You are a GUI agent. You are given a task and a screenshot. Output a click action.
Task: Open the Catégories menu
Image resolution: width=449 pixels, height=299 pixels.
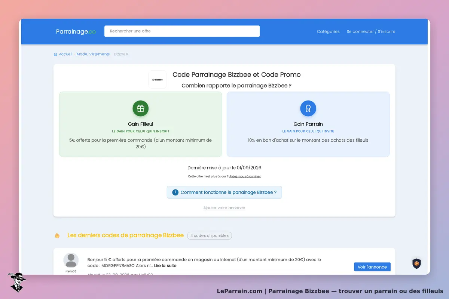coord(328,31)
